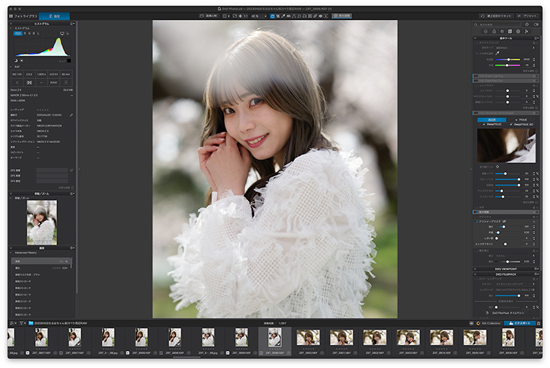The height and width of the screenshot is (368, 550).
Task: Click the reset corrections button top right
Action: (x=496, y=16)
